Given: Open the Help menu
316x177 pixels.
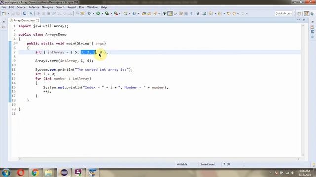Looking at the screenshot, I should click(104, 7).
